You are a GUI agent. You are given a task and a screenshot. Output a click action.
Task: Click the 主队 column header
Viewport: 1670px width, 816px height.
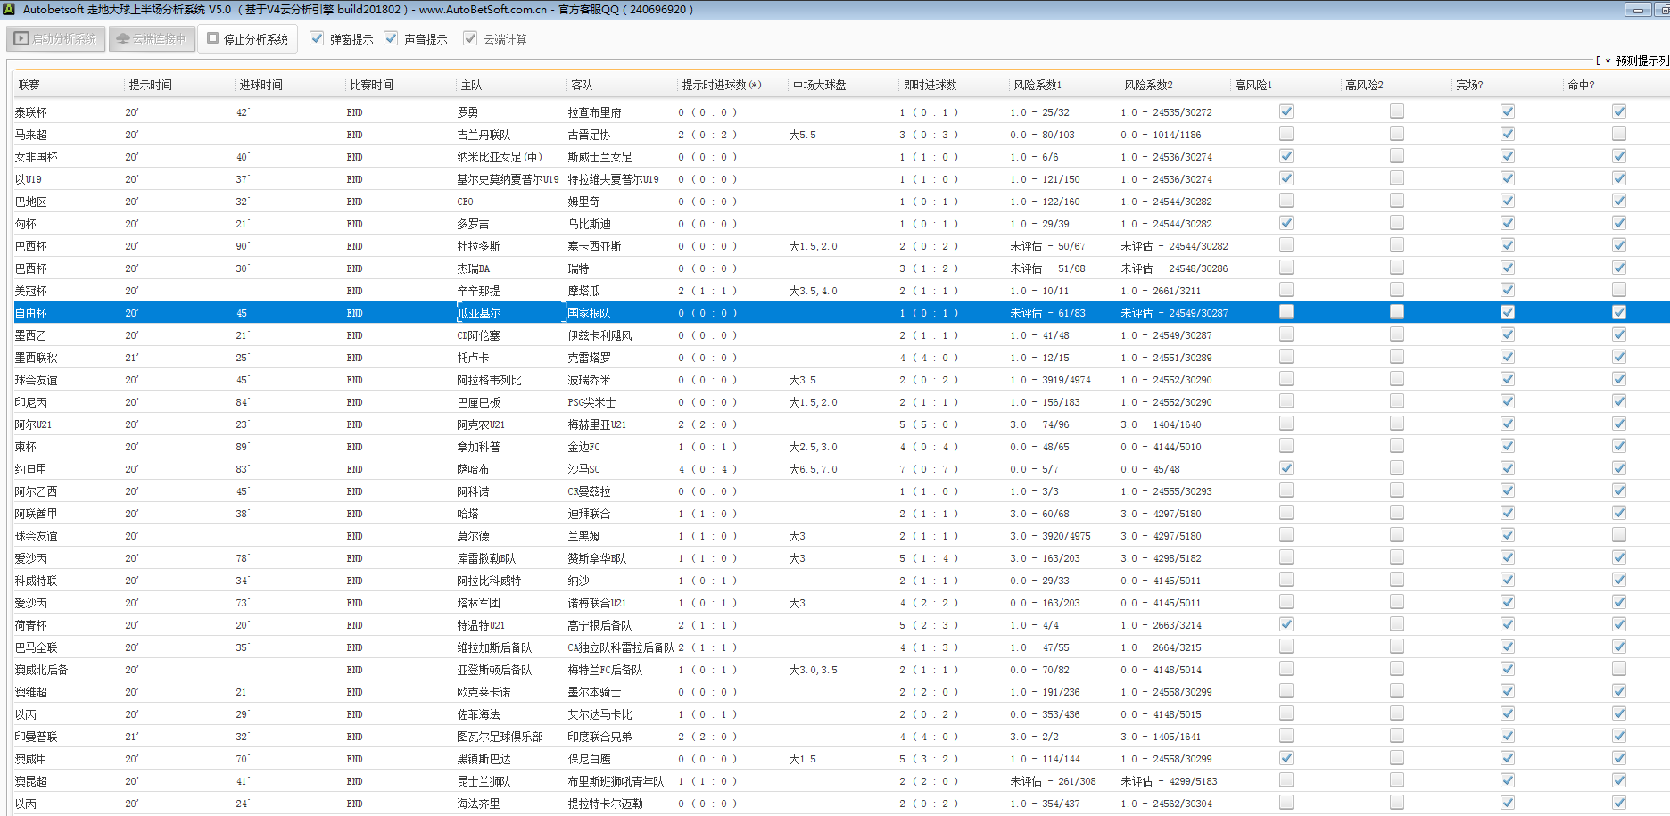471,85
